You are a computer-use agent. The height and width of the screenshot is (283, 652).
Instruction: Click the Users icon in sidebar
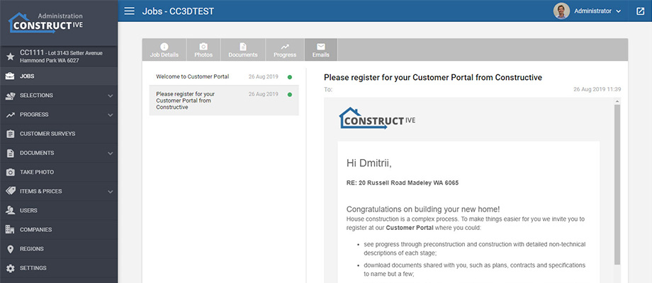click(11, 210)
